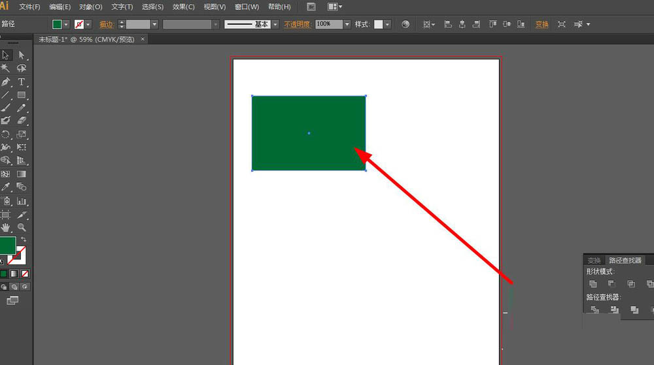Select the Type tool

[22, 82]
